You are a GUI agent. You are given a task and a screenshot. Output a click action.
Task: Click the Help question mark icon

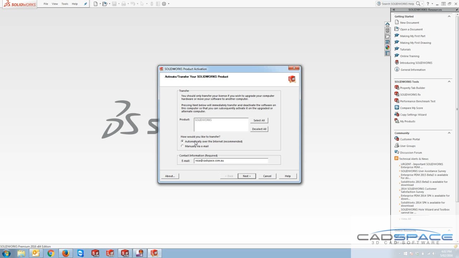click(x=427, y=4)
